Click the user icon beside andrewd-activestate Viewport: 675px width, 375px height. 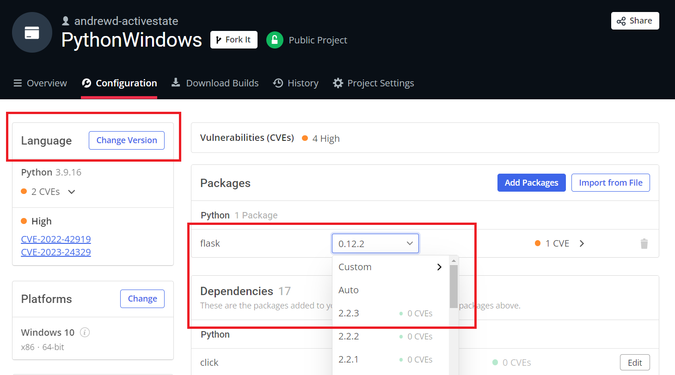click(66, 21)
